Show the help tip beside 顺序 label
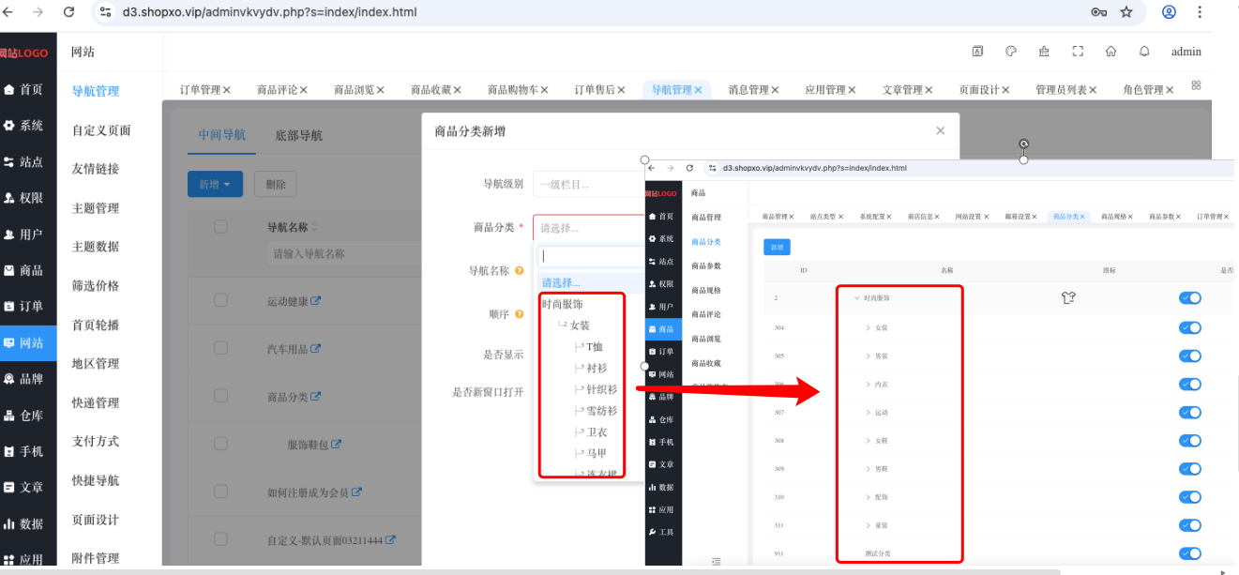 point(519,314)
